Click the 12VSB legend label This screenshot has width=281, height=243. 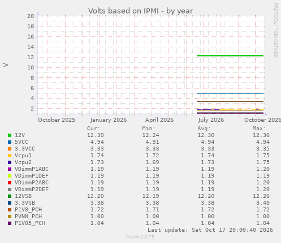(x=23, y=196)
